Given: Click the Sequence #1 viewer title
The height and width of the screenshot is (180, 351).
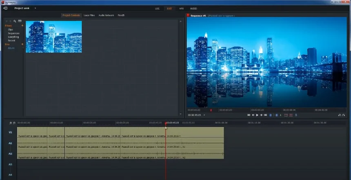Looking at the screenshot, I should [198, 16].
